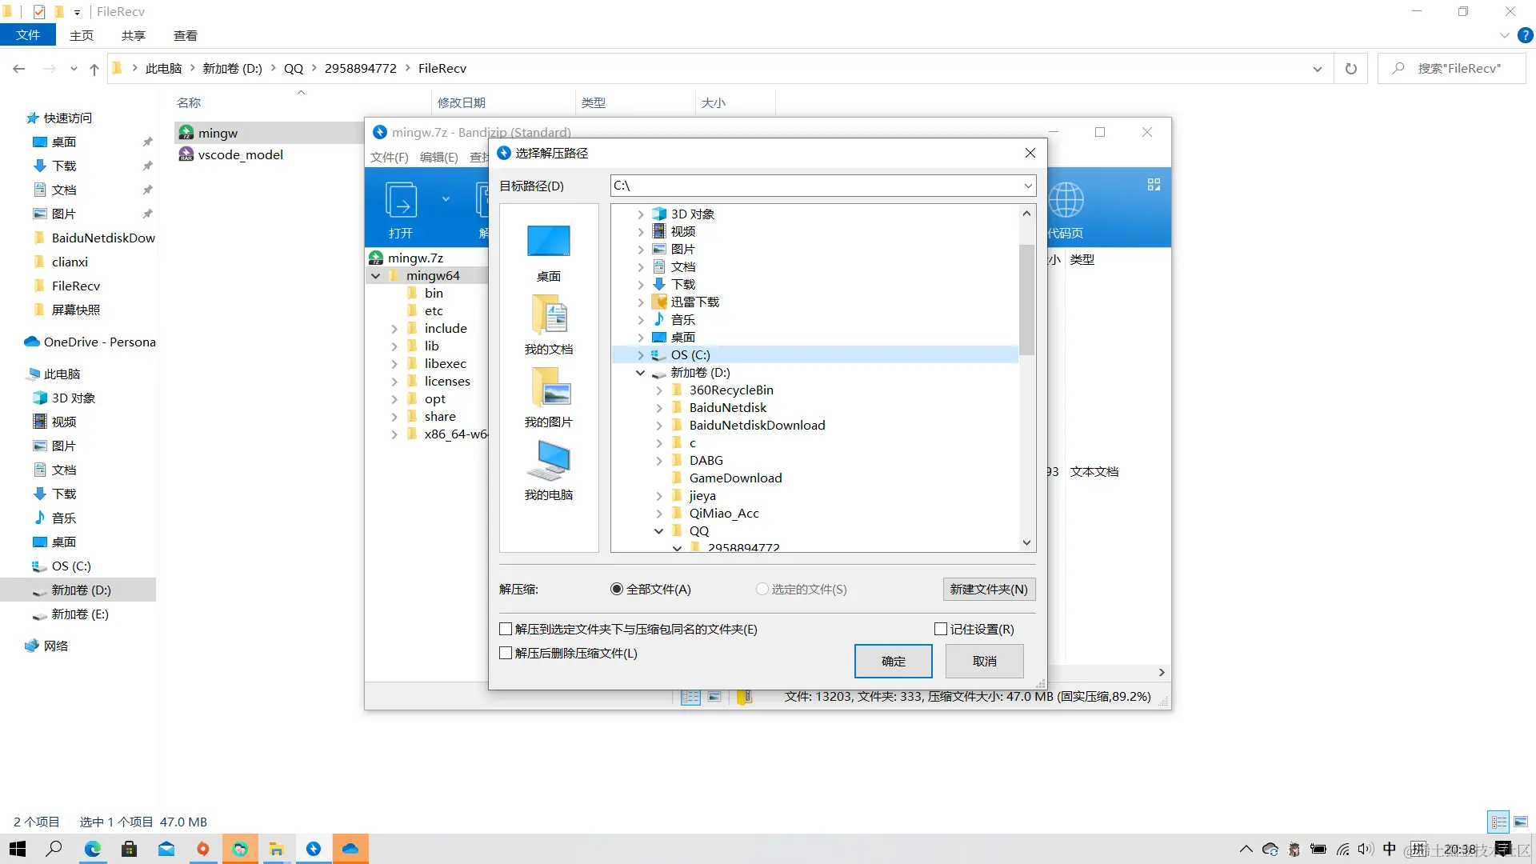1536x864 pixels.
Task: Select the BaiduNetdiskDownload folder in tree
Action: point(757,426)
